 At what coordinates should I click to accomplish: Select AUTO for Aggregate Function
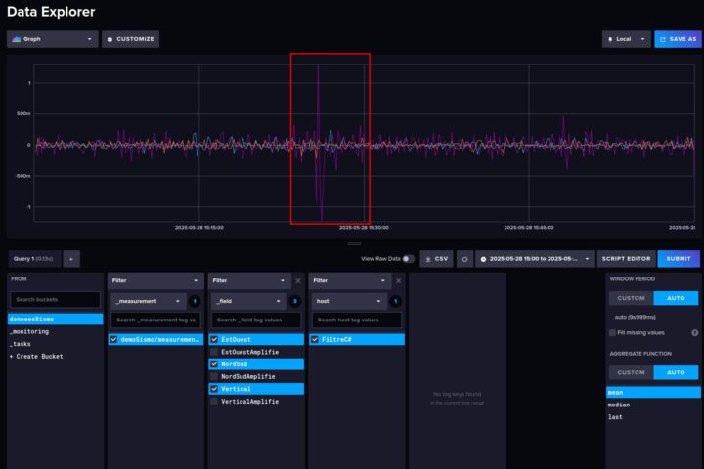pos(676,372)
